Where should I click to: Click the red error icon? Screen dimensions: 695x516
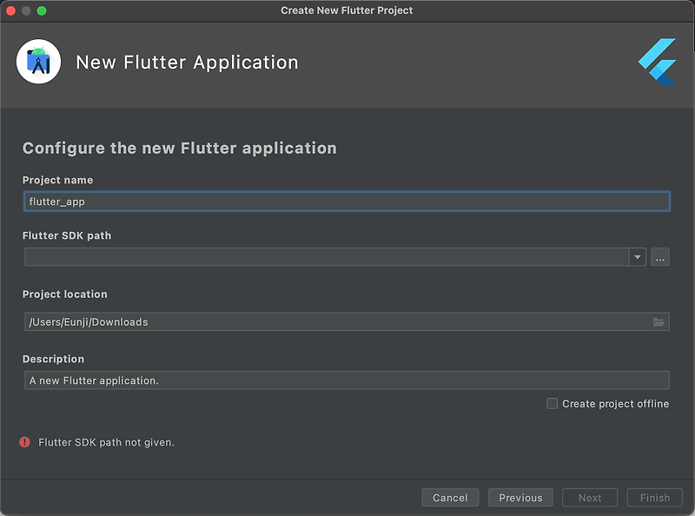click(x=25, y=442)
